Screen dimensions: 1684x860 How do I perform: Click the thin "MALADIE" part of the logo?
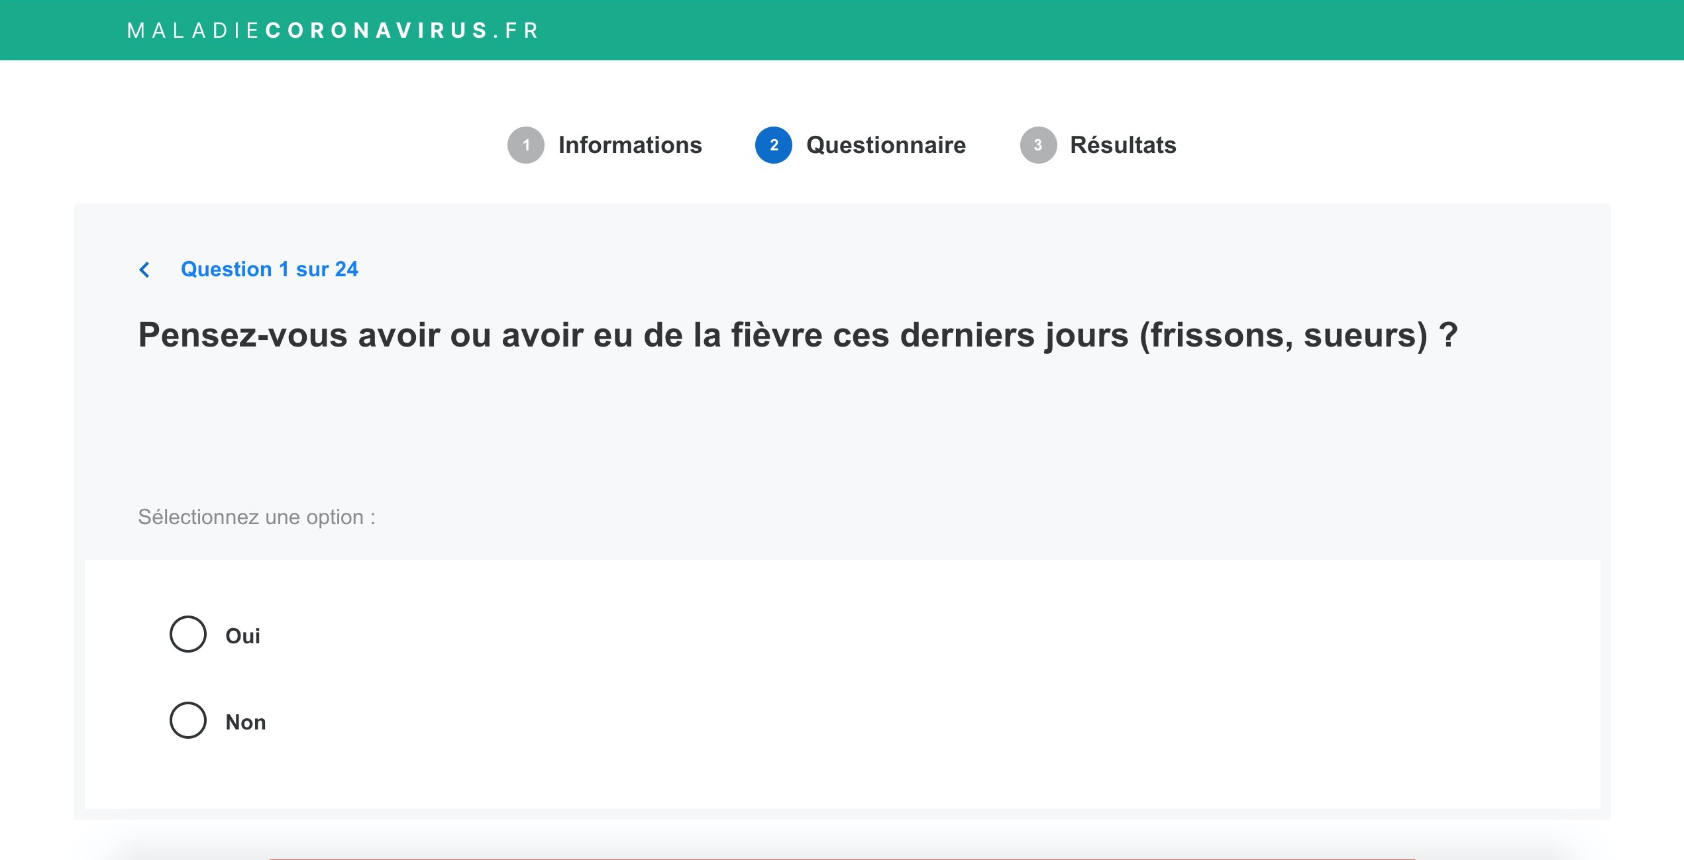(x=193, y=30)
